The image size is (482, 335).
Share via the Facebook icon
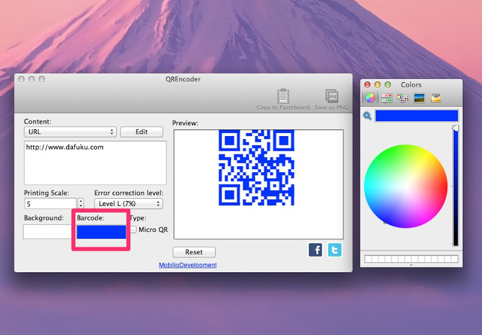click(315, 250)
